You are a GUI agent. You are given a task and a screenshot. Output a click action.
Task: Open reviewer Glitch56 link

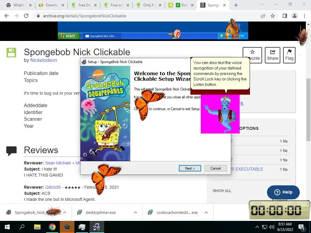(x=53, y=187)
